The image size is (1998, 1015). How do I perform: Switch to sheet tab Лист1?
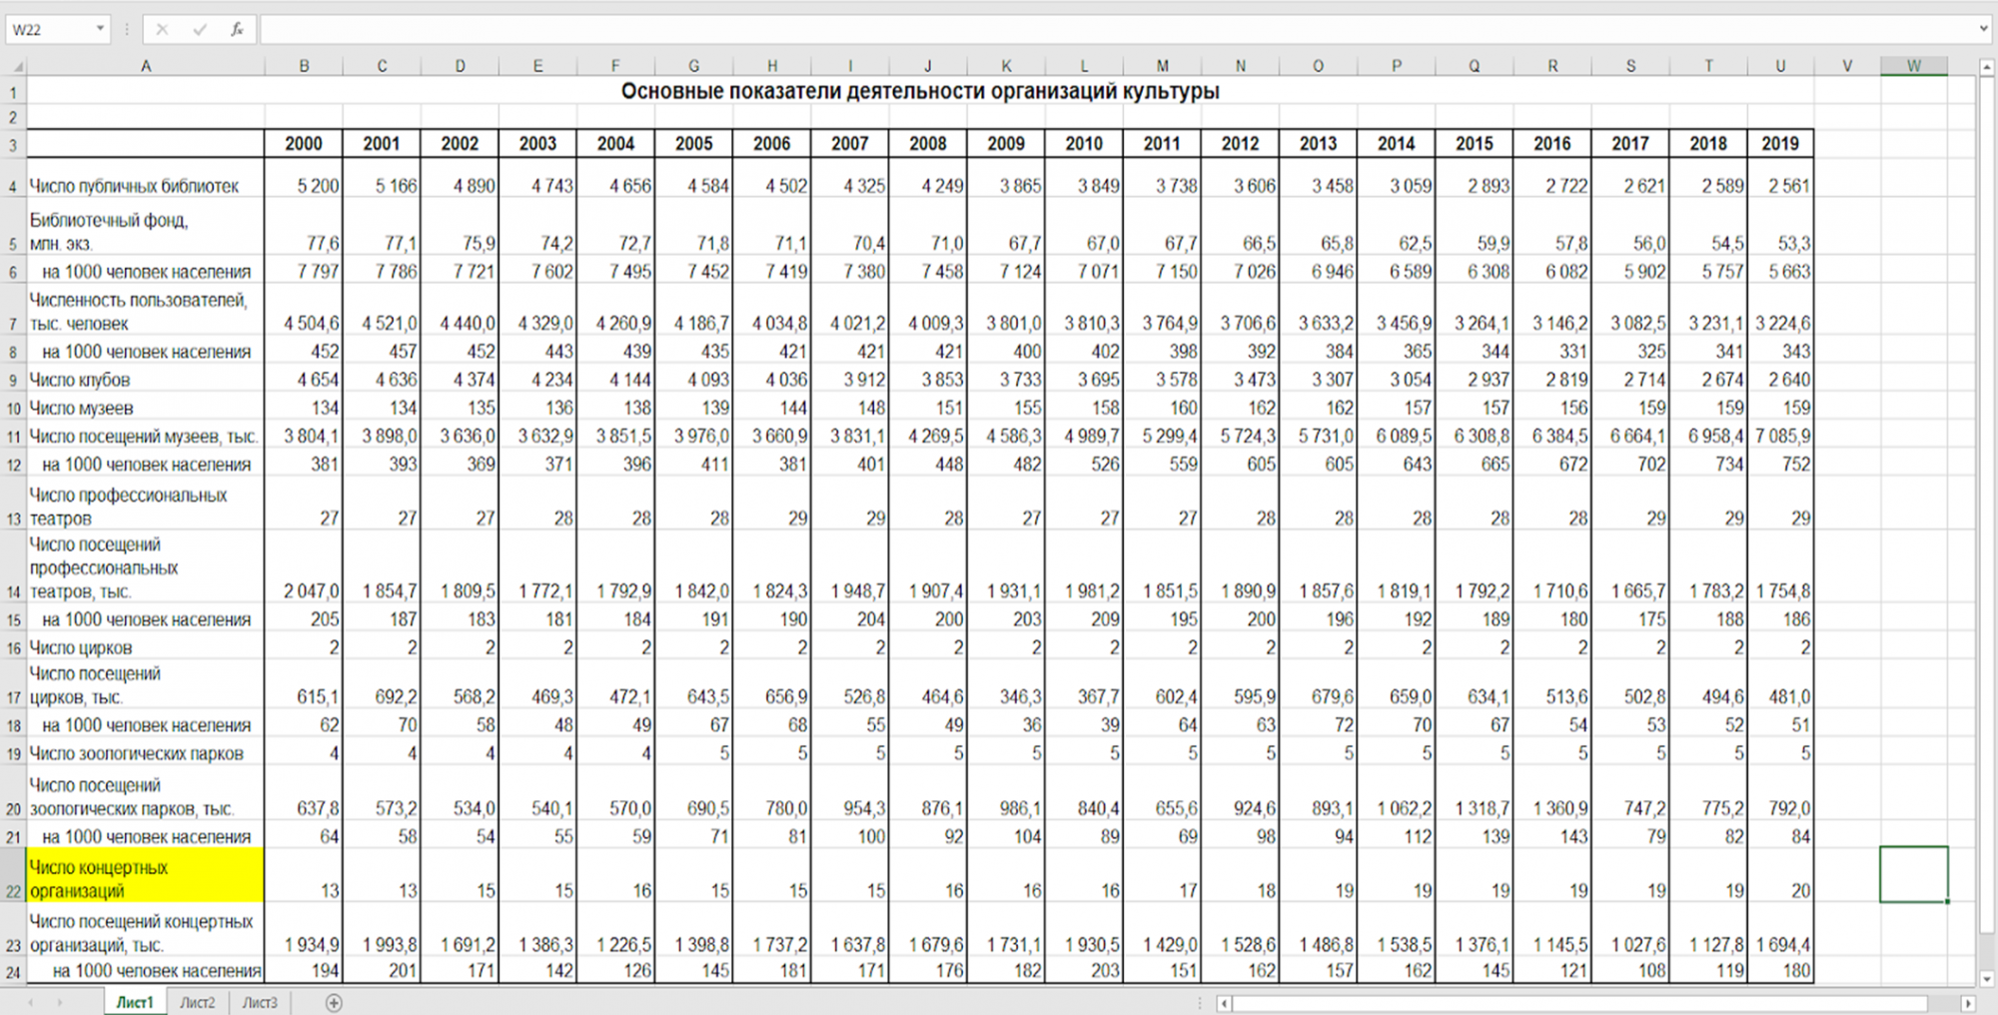point(134,1002)
